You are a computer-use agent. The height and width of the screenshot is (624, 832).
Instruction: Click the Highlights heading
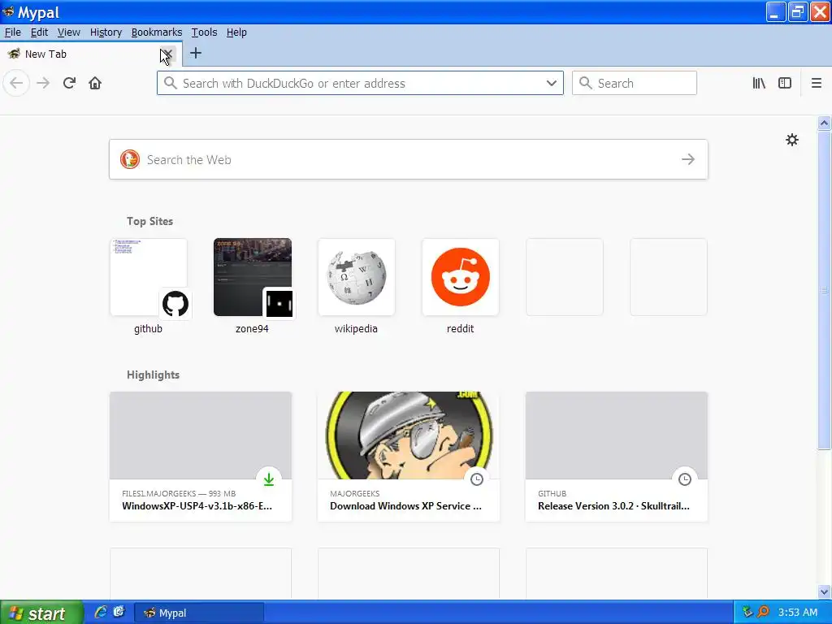(153, 375)
